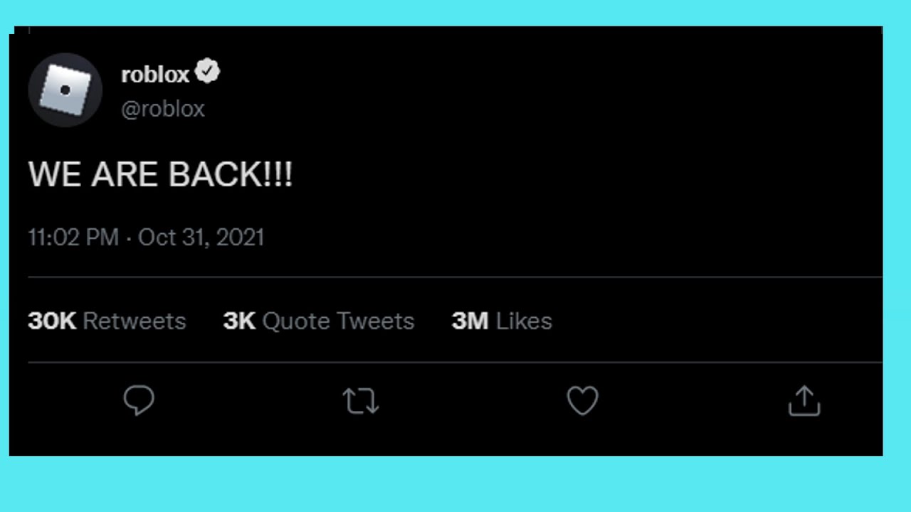View the 30K Retweets list

point(107,321)
